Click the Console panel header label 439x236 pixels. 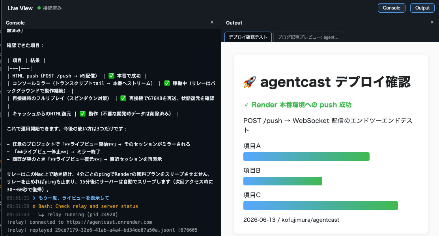pos(15,23)
